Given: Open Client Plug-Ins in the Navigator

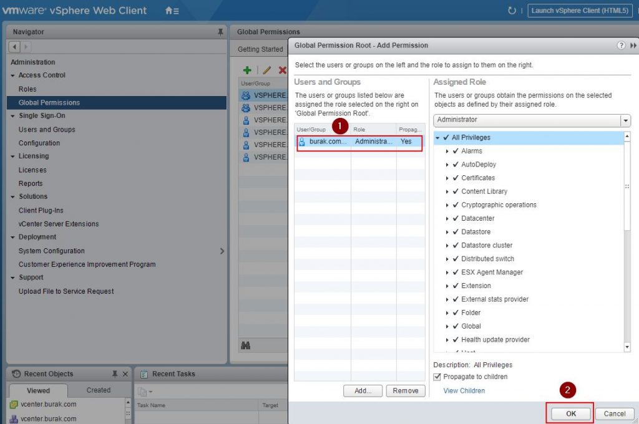Looking at the screenshot, I should point(41,211).
